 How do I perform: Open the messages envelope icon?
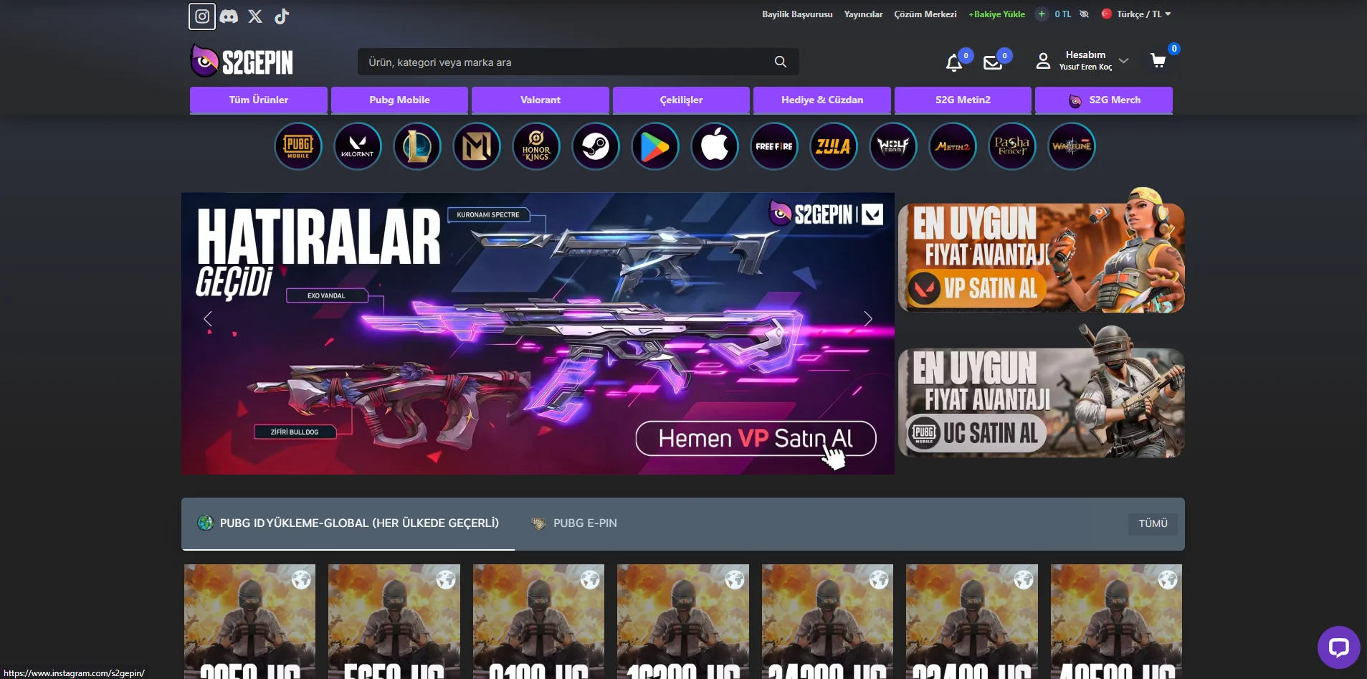pyautogui.click(x=993, y=62)
